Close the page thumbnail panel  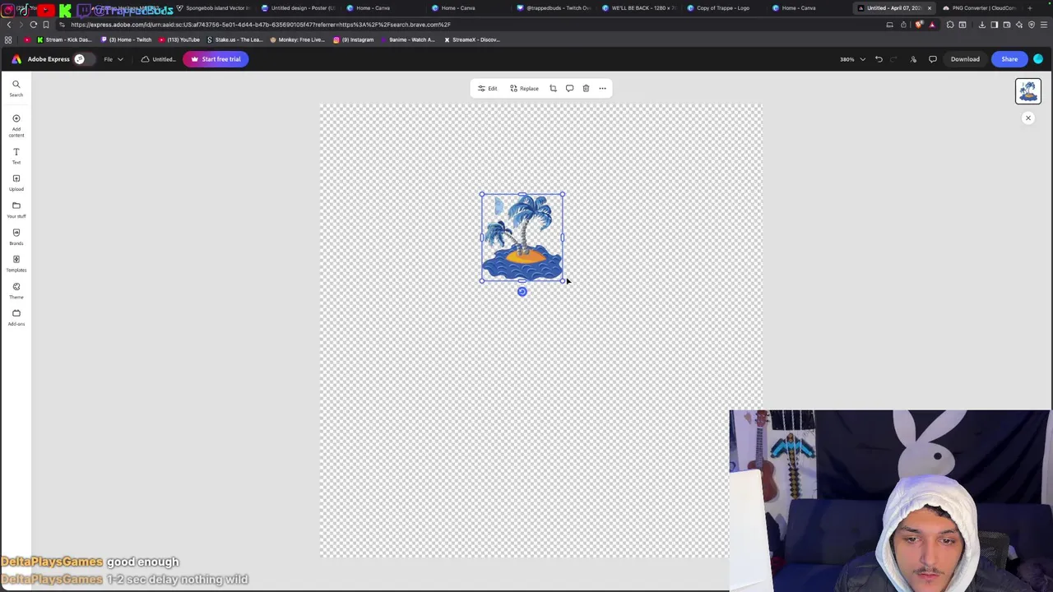[1027, 118]
